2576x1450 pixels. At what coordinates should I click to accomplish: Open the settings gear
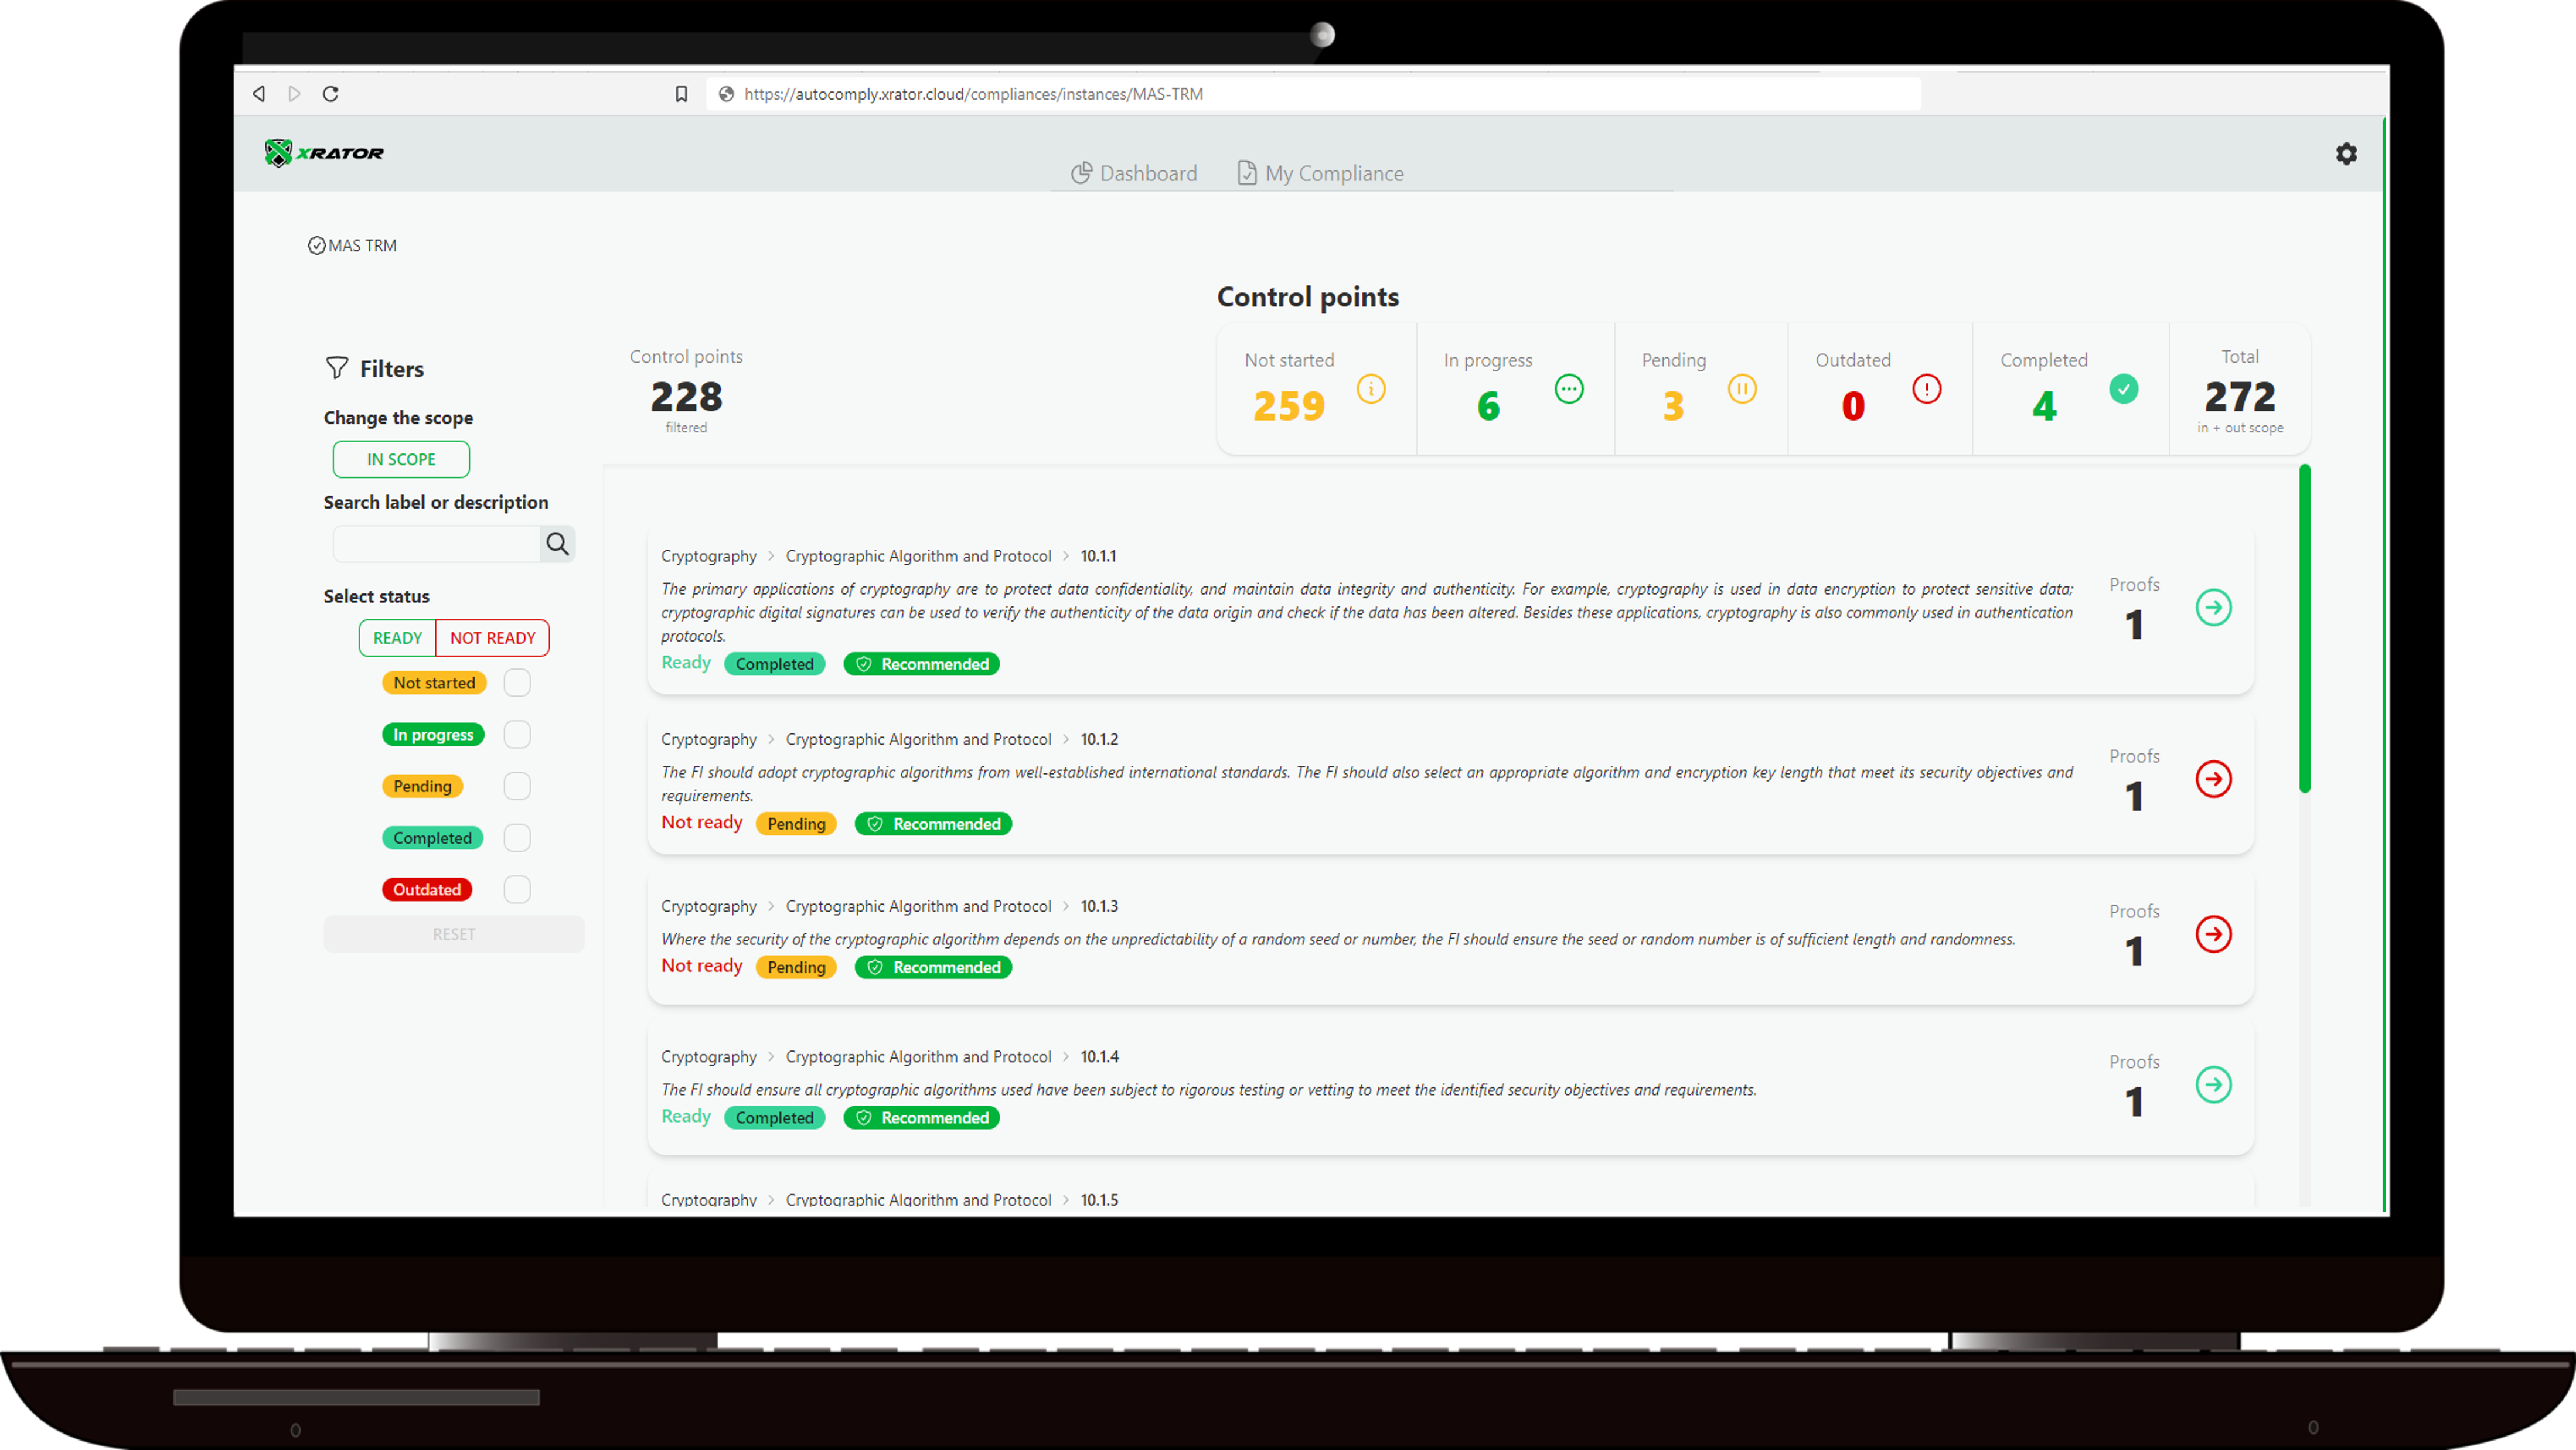click(2347, 153)
